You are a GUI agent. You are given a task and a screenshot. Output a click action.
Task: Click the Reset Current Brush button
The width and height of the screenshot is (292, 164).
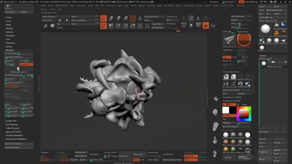tap(14, 144)
